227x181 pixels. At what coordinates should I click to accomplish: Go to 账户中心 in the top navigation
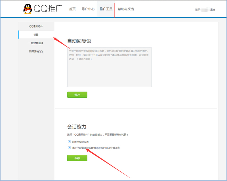88,9
